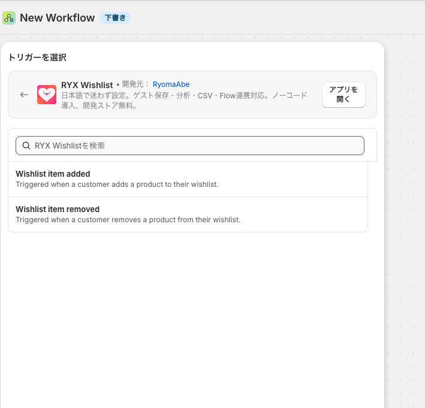This screenshot has height=408, width=425.
Task: Click 'Triggered when a customer adds' description
Action: coord(117,185)
